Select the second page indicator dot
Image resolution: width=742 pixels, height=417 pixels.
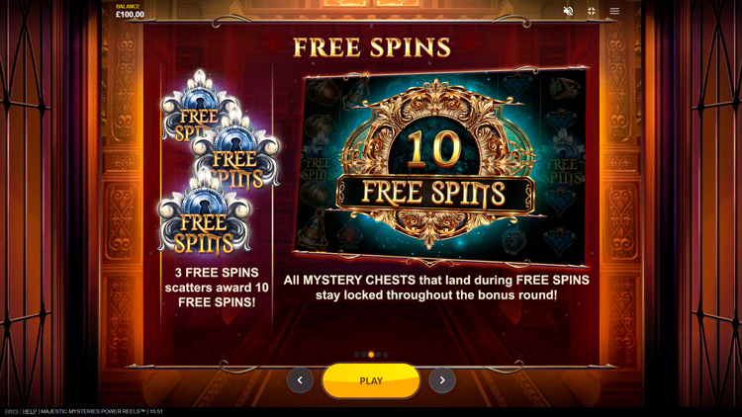click(x=363, y=355)
